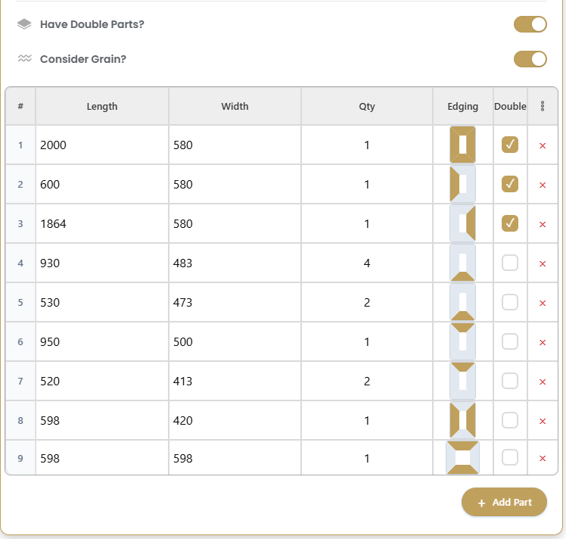Viewport: 566px width, 539px height.
Task: Delete part row 5 with red X
Action: tap(543, 303)
